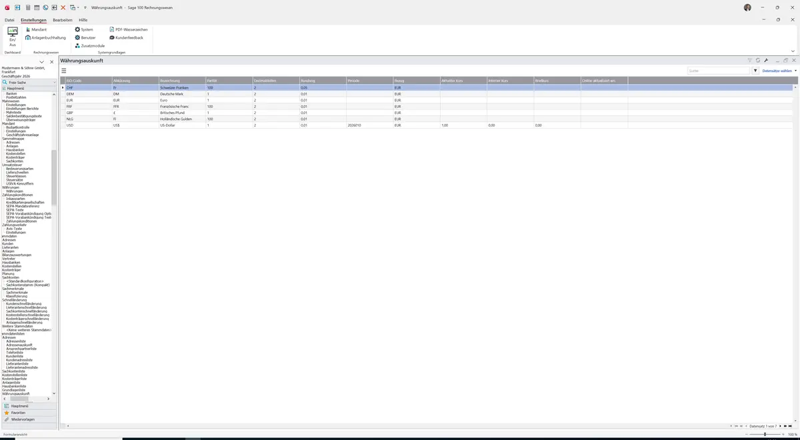800x440 pixels.
Task: Open the filter dropdown next to Suche
Action: click(x=755, y=70)
